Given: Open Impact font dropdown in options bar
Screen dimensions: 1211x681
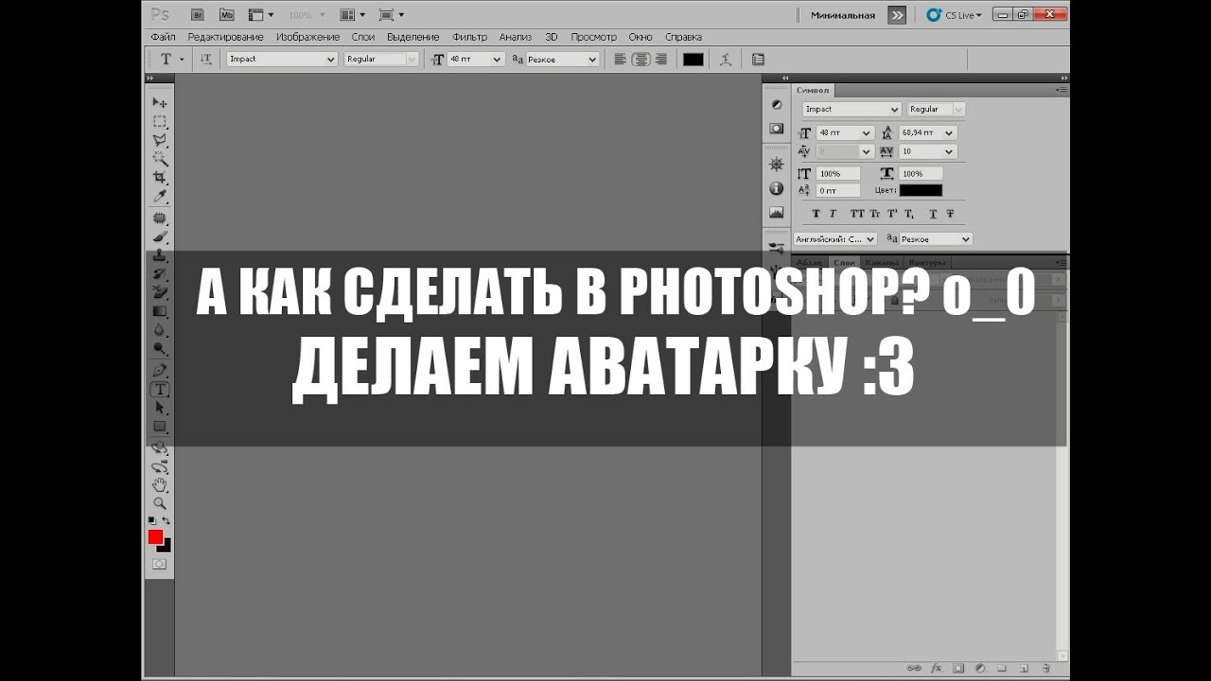Looking at the screenshot, I should (x=330, y=59).
